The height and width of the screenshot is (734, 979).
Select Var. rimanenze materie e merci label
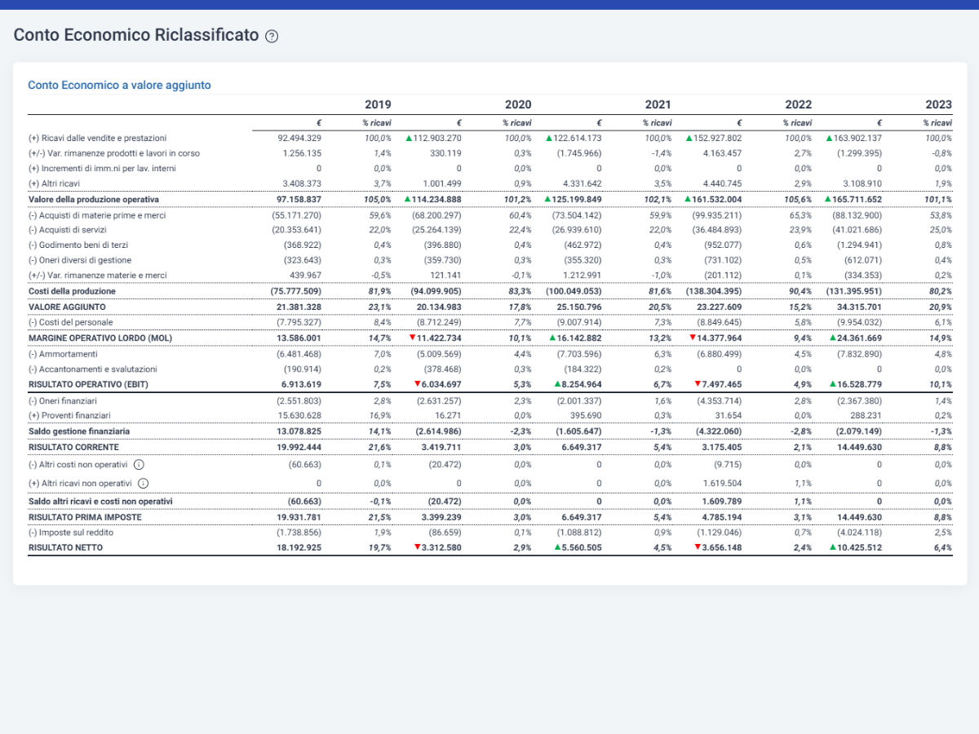(x=97, y=276)
